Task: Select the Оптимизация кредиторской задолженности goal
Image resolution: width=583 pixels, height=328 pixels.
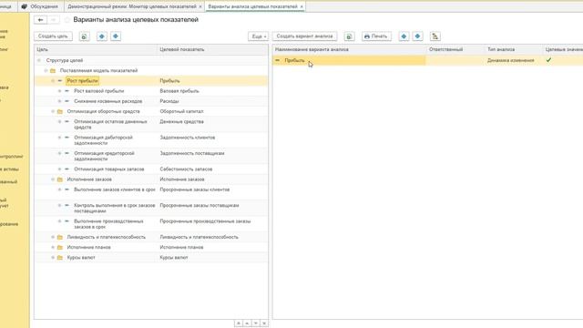Action: tap(104, 156)
